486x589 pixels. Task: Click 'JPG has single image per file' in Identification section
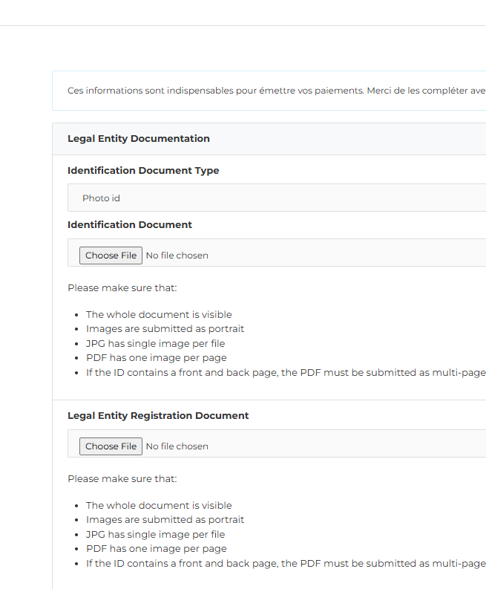(x=155, y=344)
